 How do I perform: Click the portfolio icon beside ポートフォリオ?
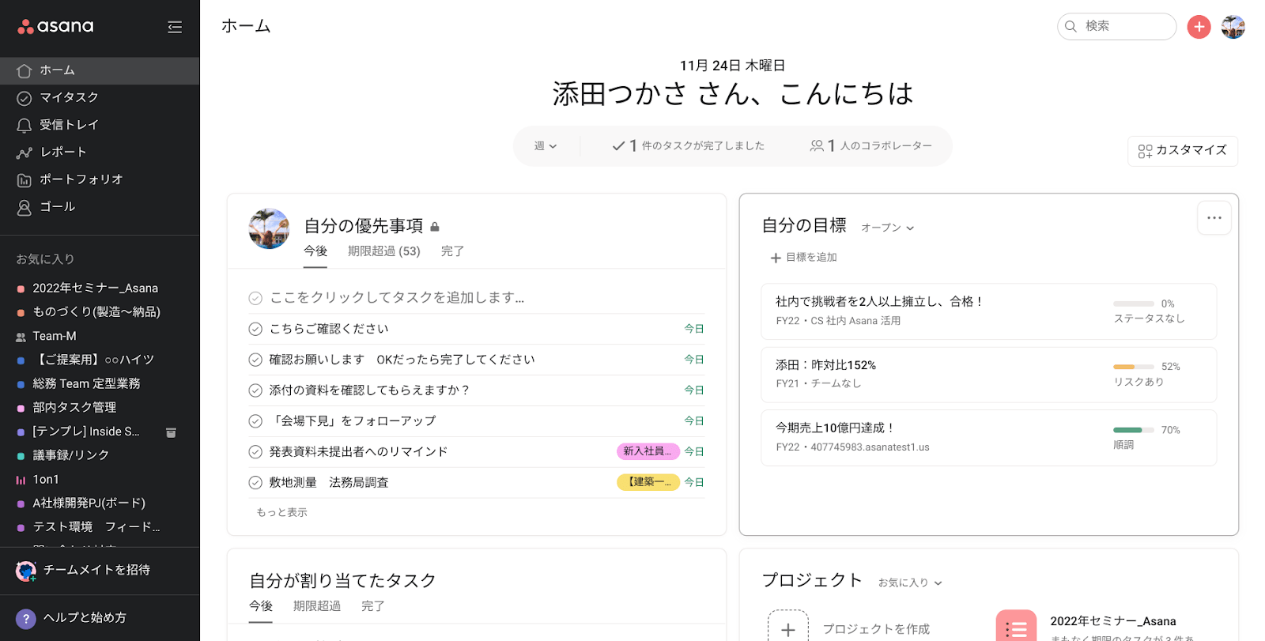(25, 180)
